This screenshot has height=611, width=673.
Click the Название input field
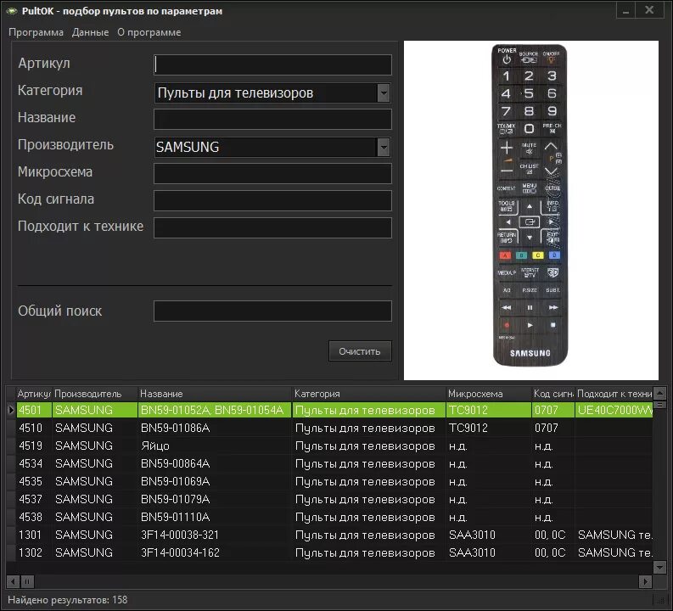[272, 119]
